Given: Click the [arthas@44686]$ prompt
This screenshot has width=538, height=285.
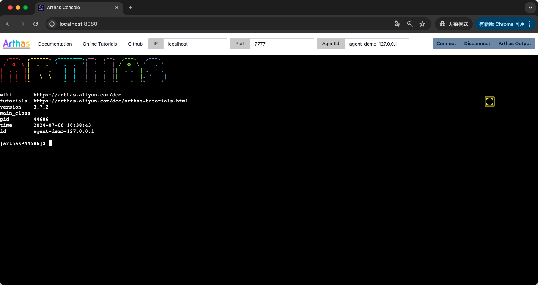Looking at the screenshot, I should [x=23, y=143].
